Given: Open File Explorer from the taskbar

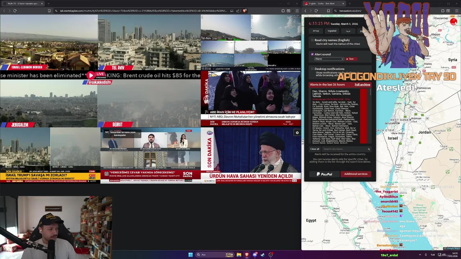Looking at the screenshot, I should [239, 255].
